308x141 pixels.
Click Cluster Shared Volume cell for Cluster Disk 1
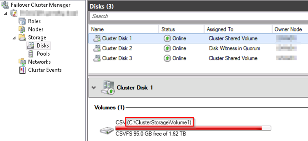coord(233,38)
